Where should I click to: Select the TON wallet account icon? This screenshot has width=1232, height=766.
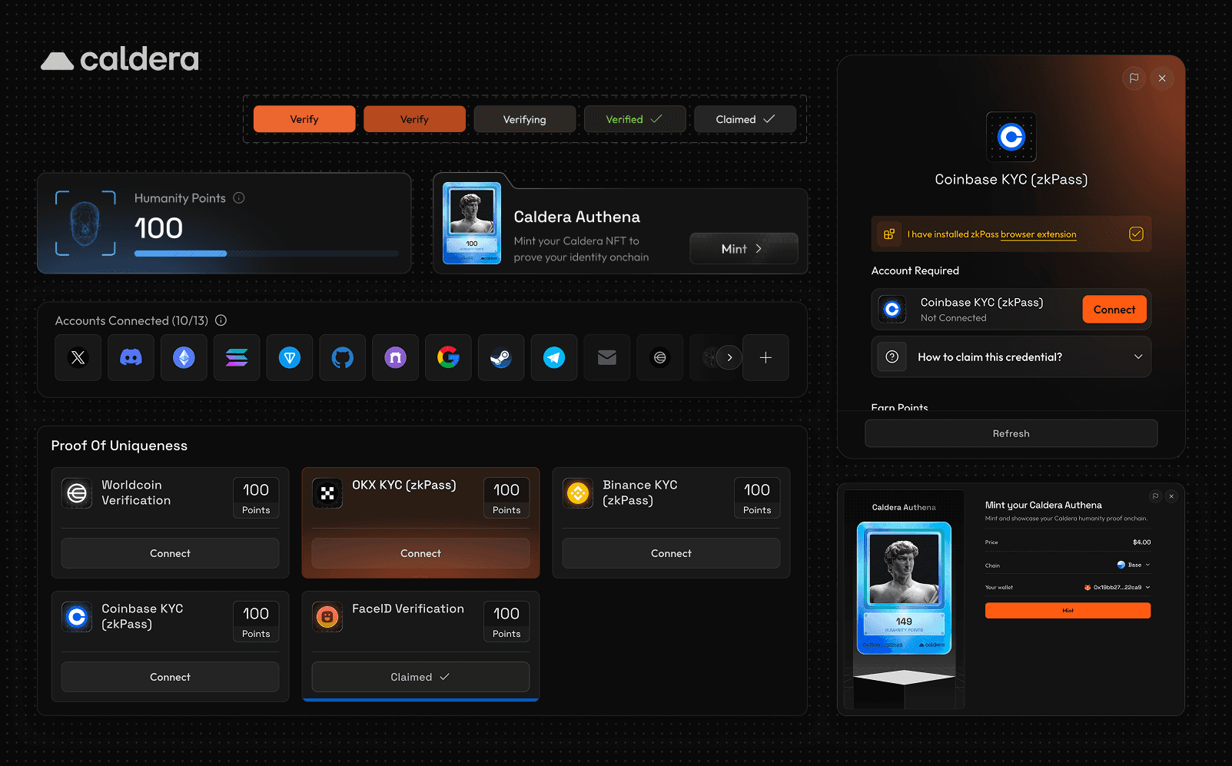click(290, 357)
